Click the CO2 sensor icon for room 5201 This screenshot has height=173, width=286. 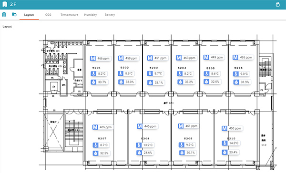pyautogui.click(x=93, y=58)
